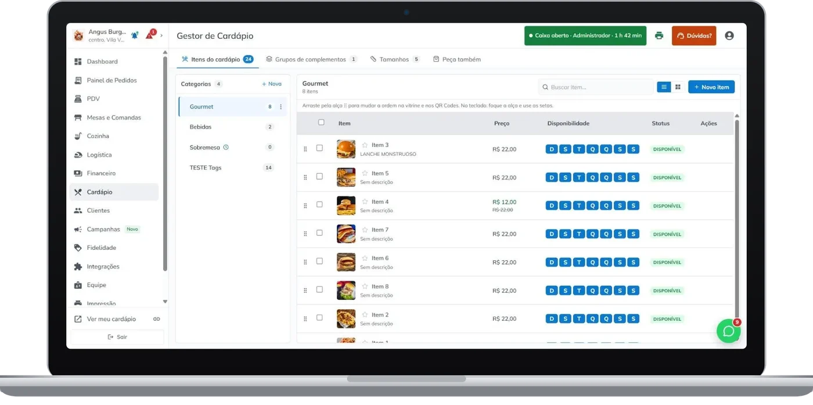Open Fidelidade in the sidebar

(114, 248)
